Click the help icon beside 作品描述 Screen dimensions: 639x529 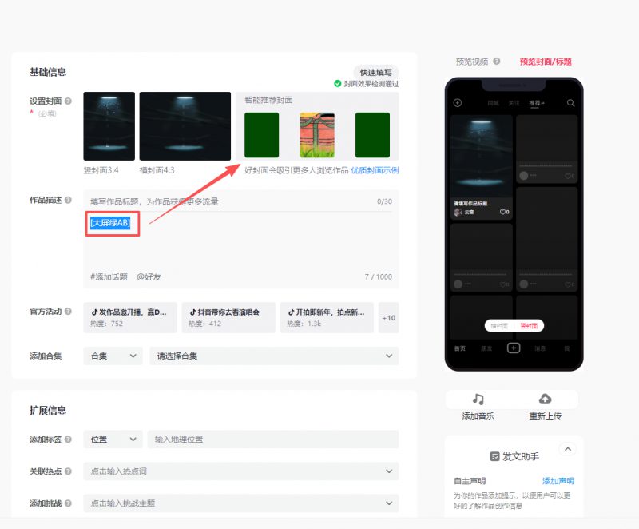coord(68,201)
